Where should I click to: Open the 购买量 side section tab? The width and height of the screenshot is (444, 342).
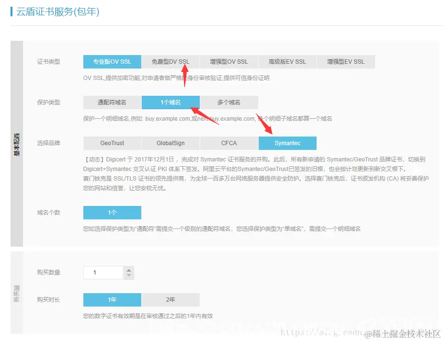pos(17,293)
